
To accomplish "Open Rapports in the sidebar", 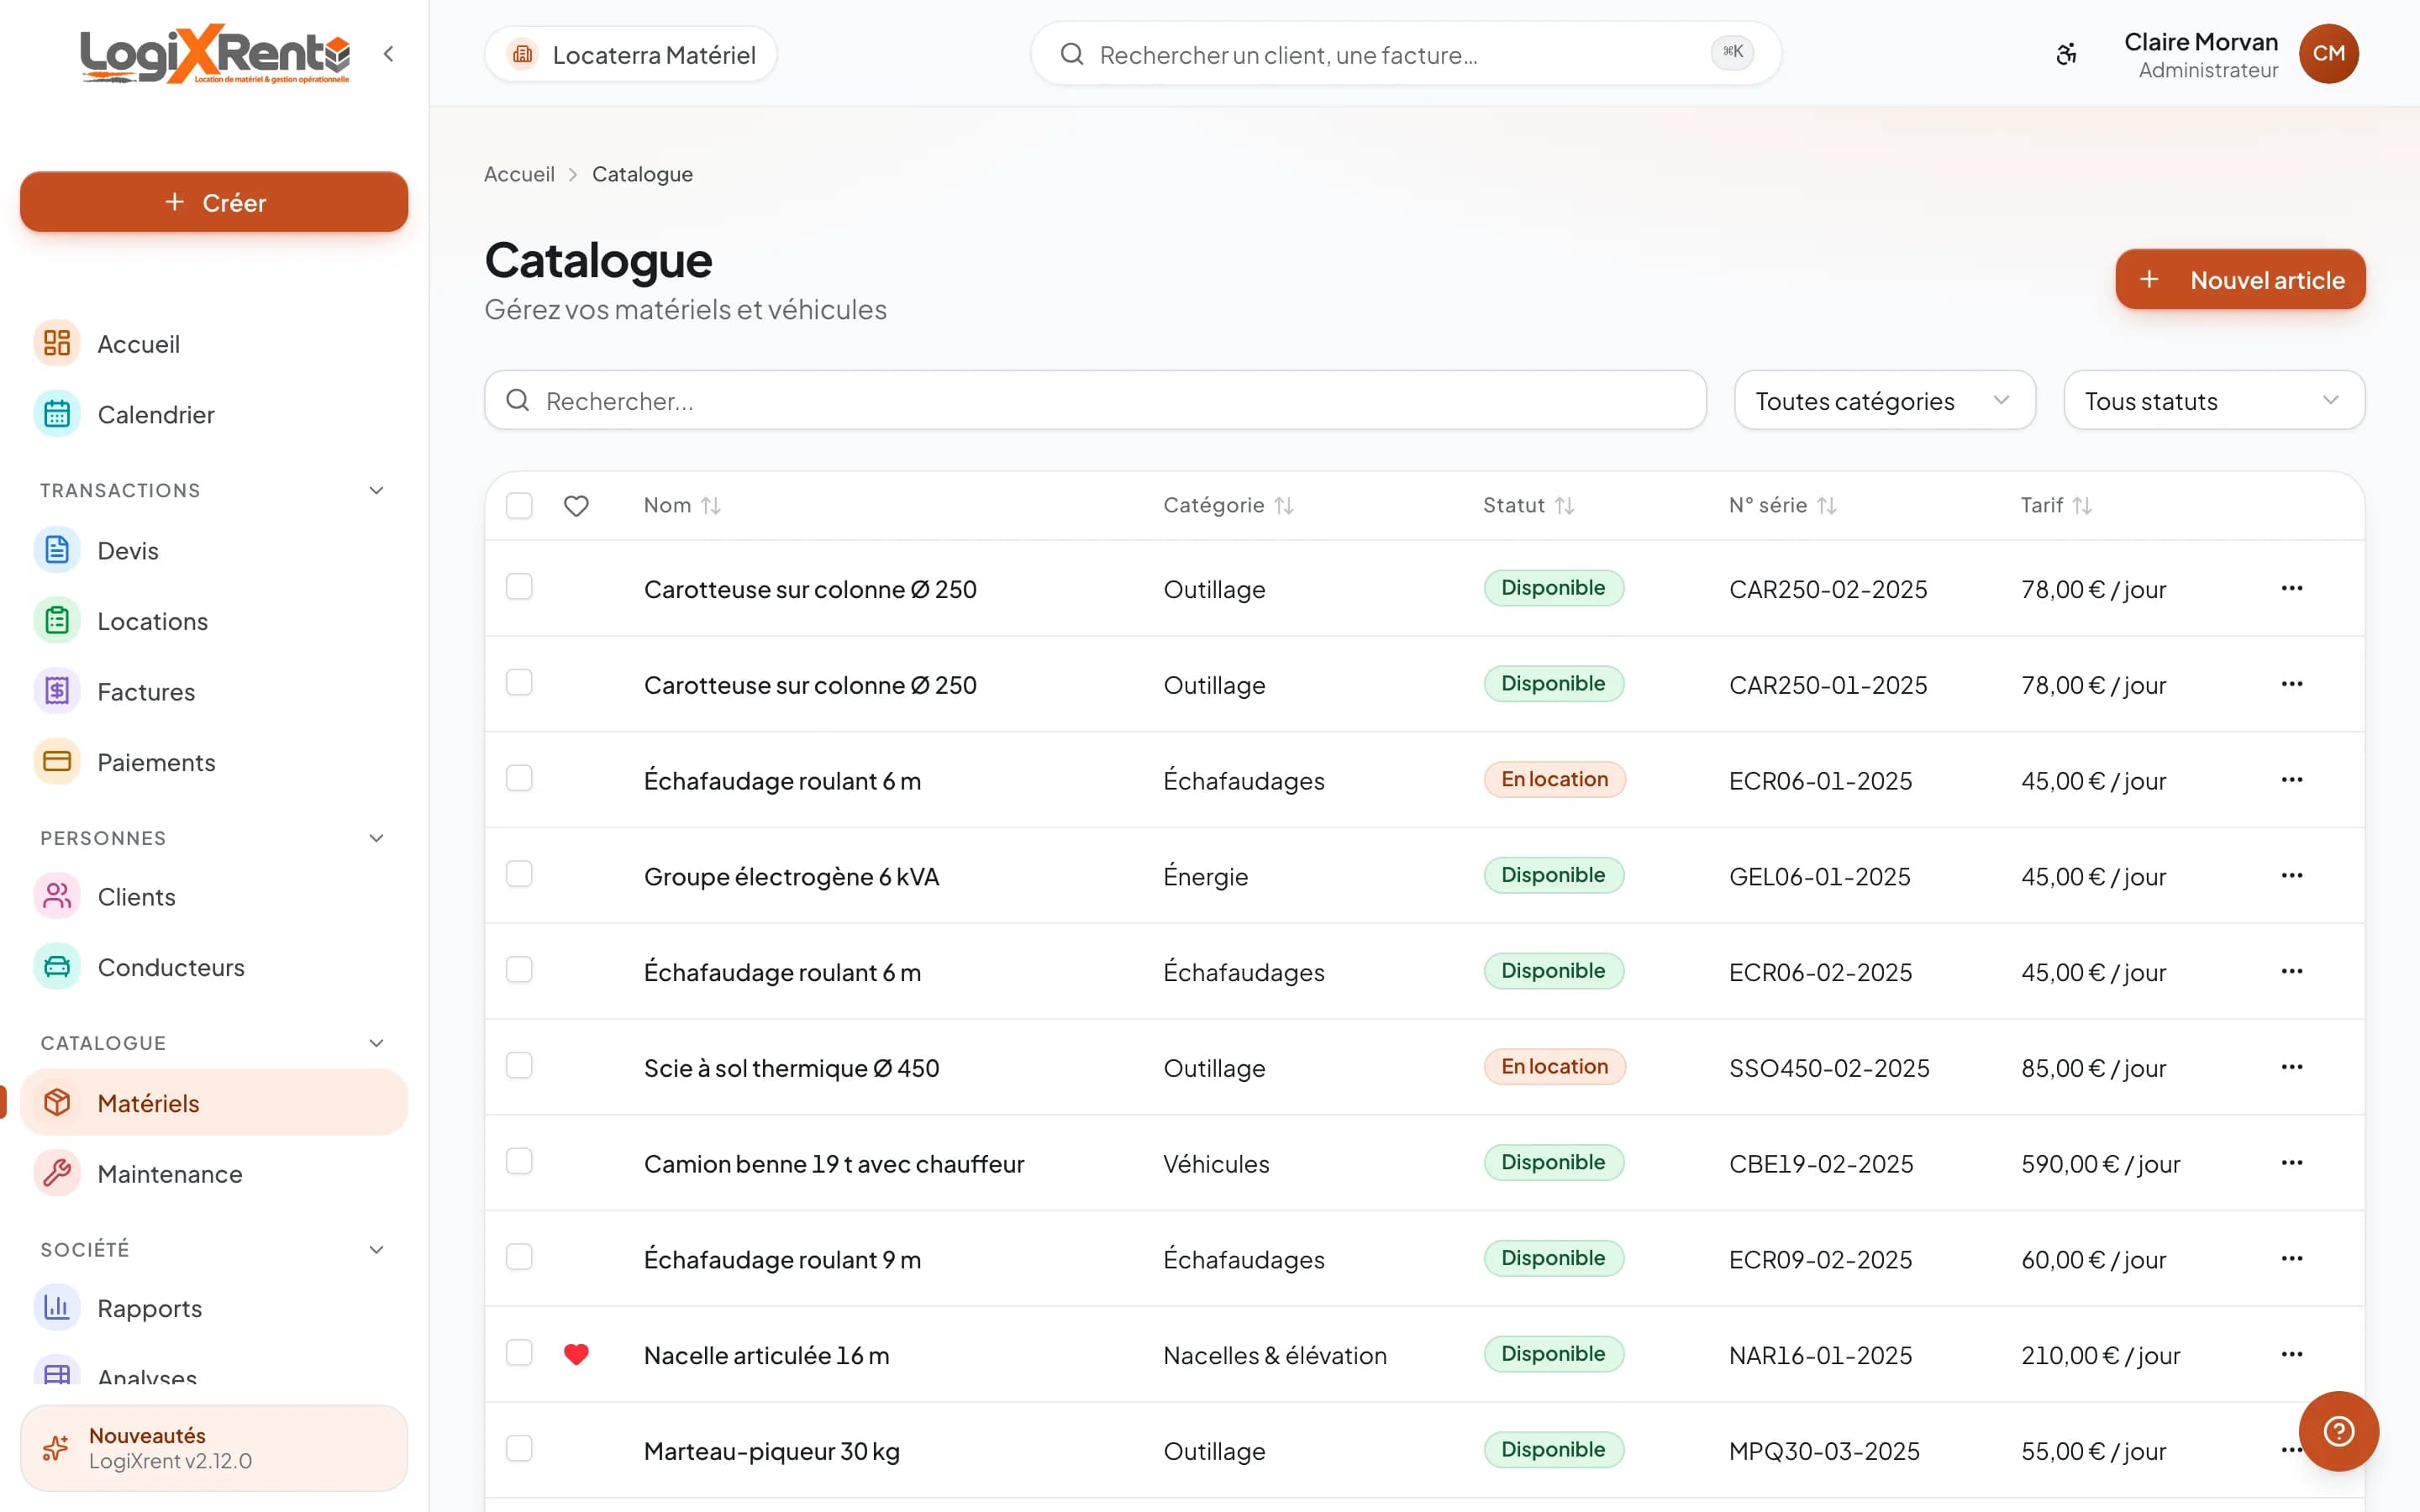I will coord(214,1309).
